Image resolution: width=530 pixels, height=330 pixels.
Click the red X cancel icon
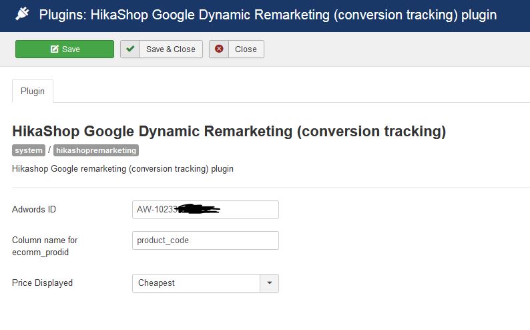(219, 49)
